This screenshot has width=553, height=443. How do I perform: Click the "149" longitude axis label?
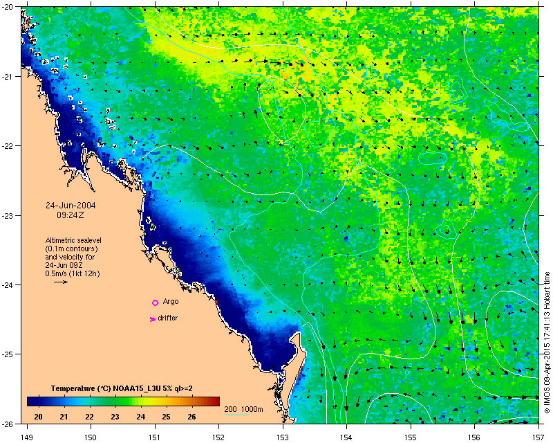[27, 437]
